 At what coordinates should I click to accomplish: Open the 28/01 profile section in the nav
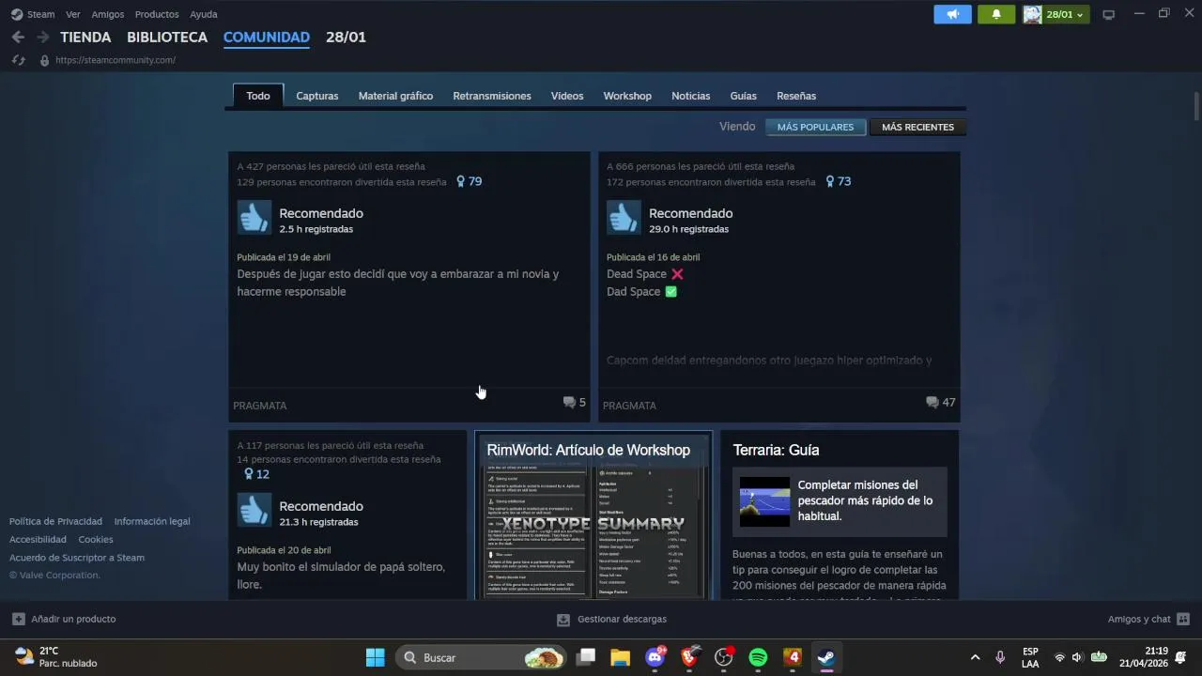click(346, 38)
